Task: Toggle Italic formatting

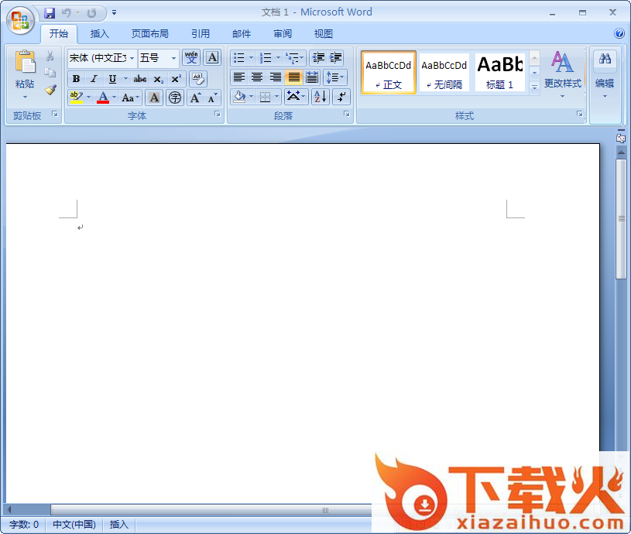Action: (x=94, y=79)
